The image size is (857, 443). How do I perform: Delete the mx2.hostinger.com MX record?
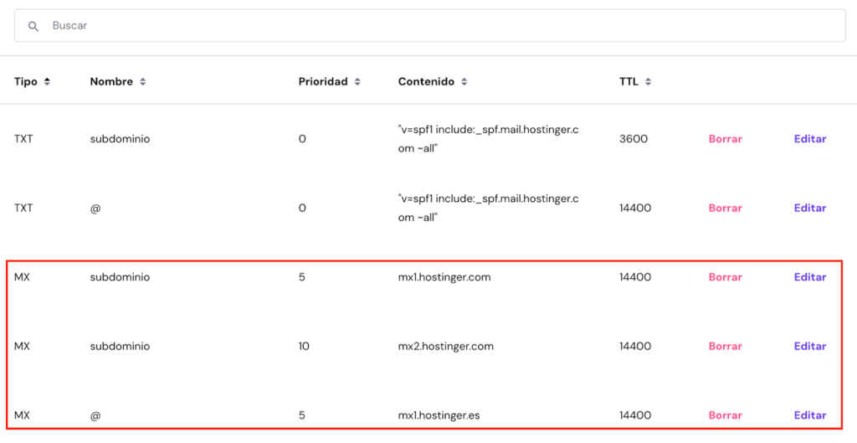pos(725,346)
